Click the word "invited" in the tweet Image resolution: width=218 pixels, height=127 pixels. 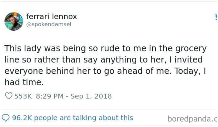[188, 59]
